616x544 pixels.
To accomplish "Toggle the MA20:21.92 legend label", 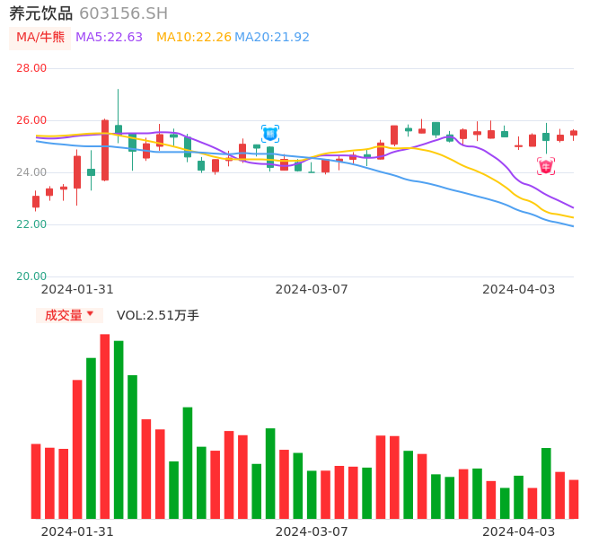I will (x=272, y=38).
